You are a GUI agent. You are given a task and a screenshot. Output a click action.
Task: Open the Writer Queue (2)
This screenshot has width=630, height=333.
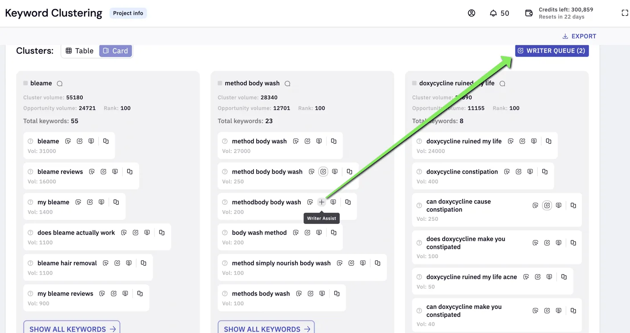552,51
